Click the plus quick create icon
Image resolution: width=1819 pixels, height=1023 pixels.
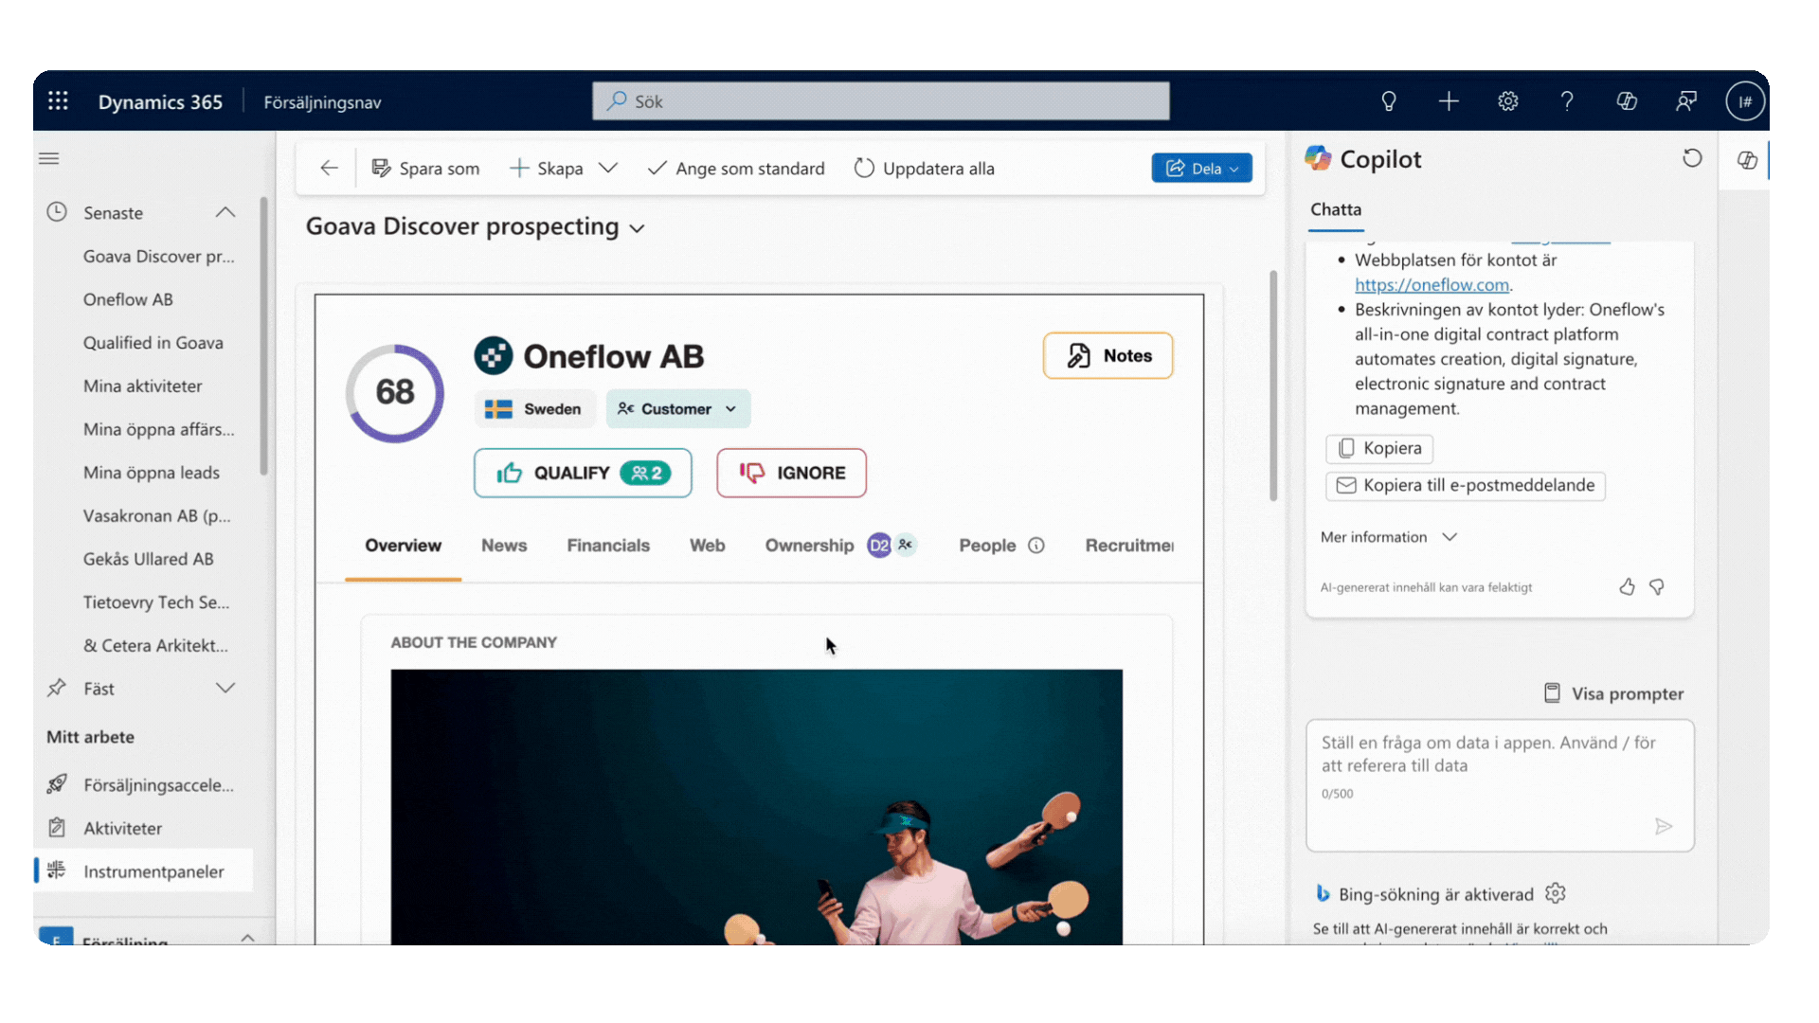coord(1448,101)
